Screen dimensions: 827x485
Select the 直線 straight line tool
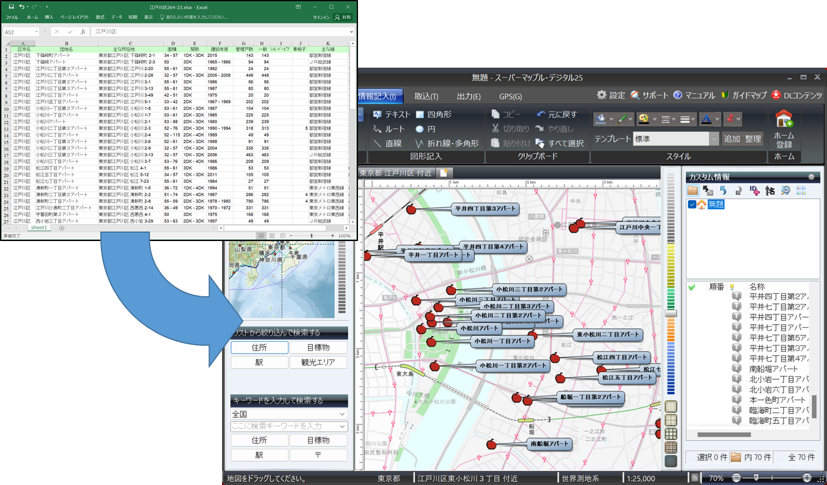[x=387, y=143]
